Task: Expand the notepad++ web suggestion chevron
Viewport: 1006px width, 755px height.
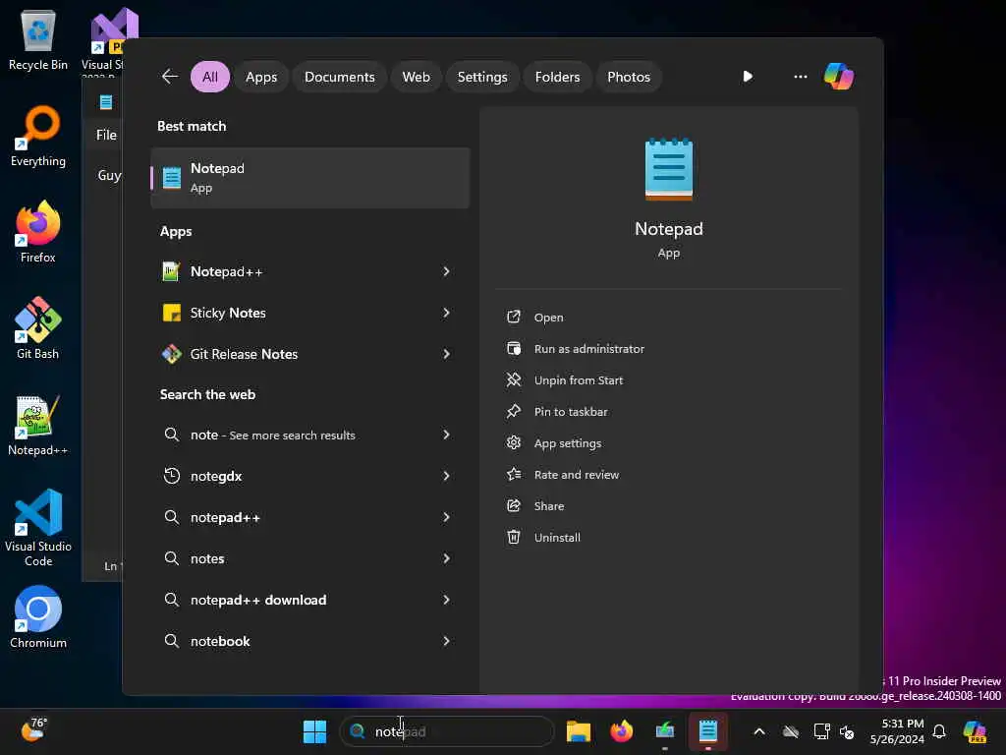Action: click(x=447, y=517)
